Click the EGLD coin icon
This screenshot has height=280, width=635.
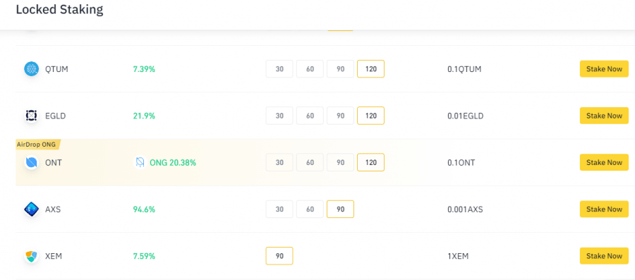coord(31,116)
